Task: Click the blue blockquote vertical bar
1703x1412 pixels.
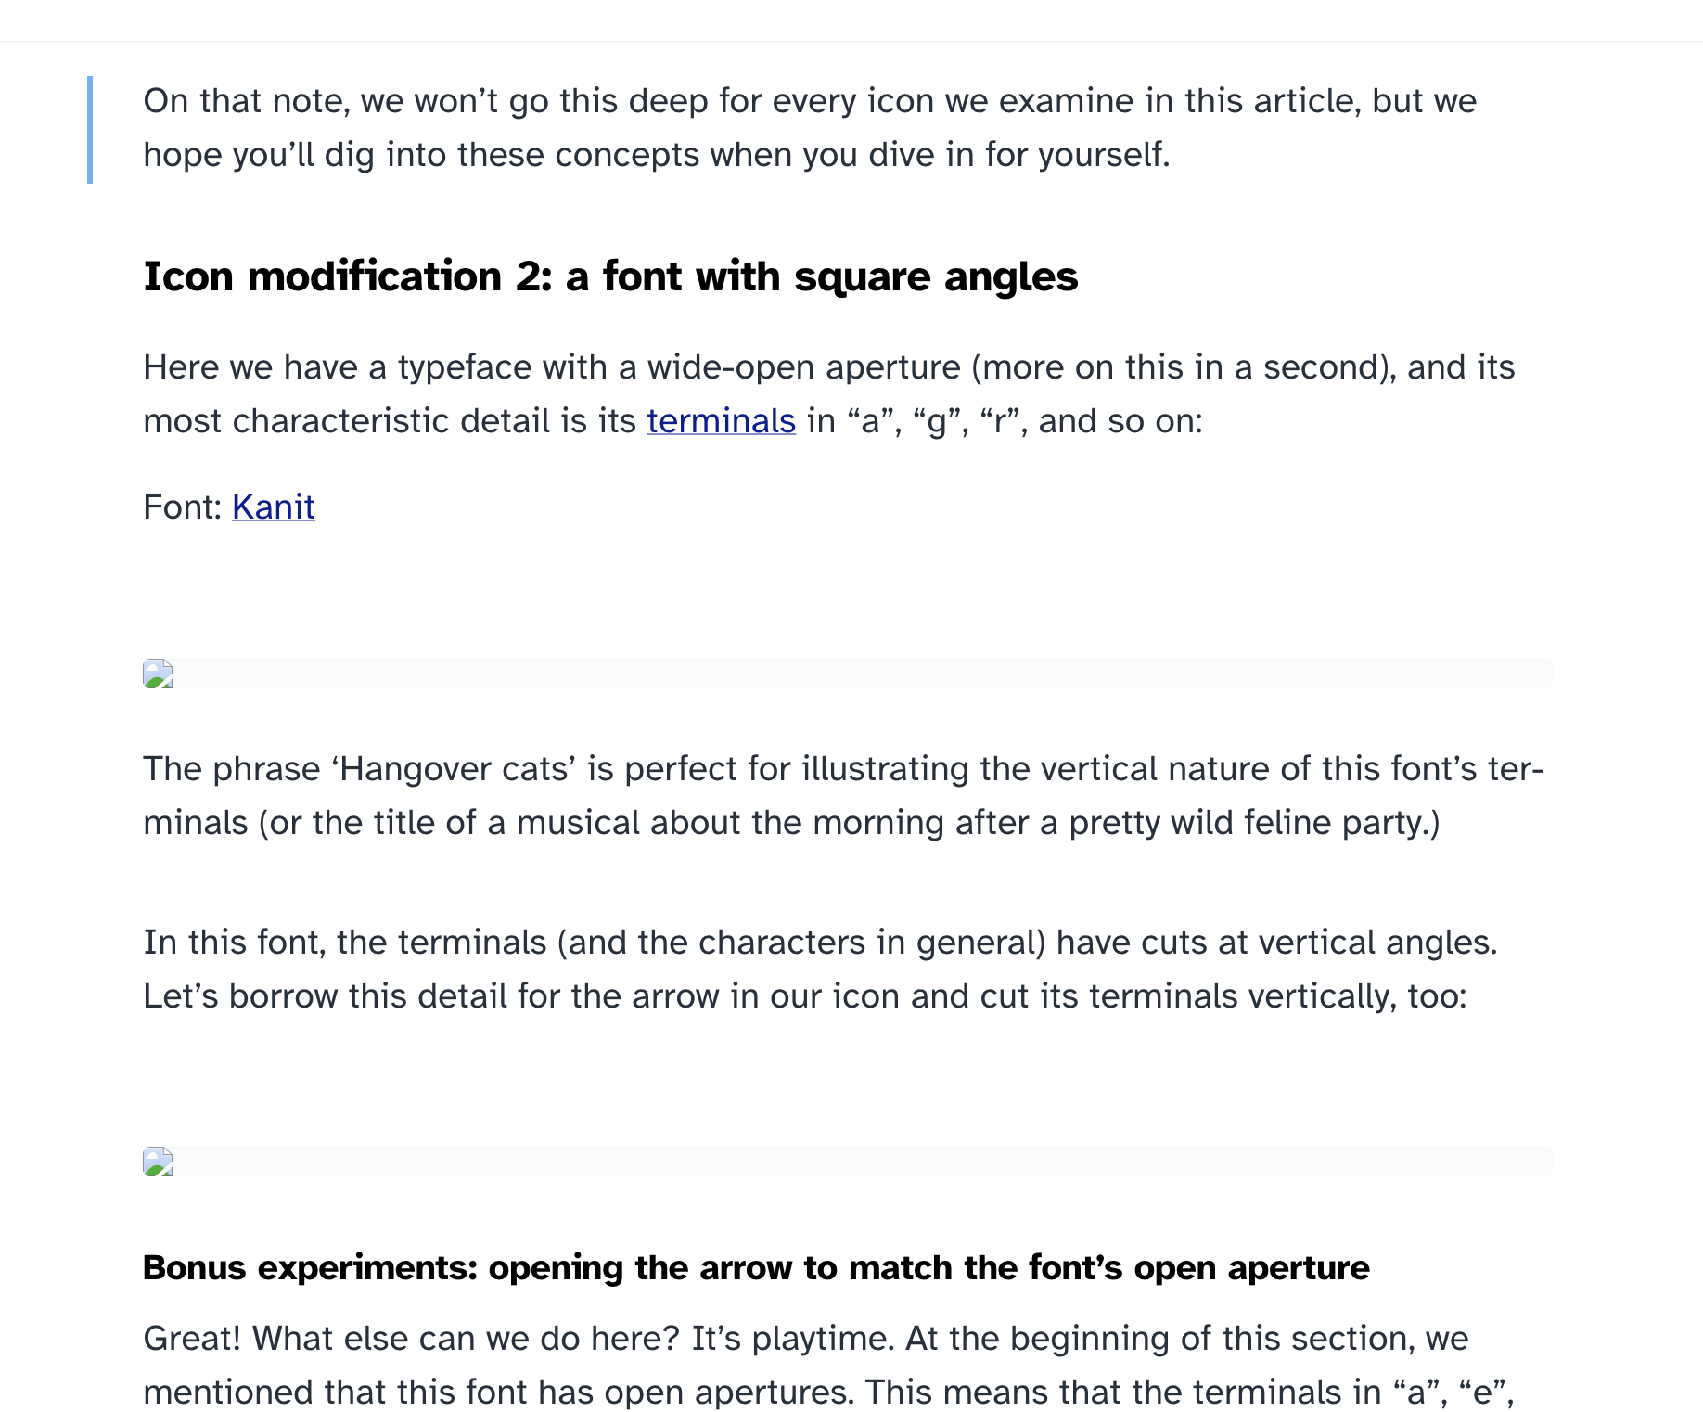Action: coord(90,129)
